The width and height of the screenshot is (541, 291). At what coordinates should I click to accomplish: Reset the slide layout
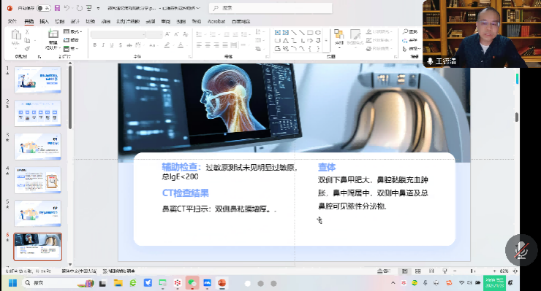pos(71,40)
